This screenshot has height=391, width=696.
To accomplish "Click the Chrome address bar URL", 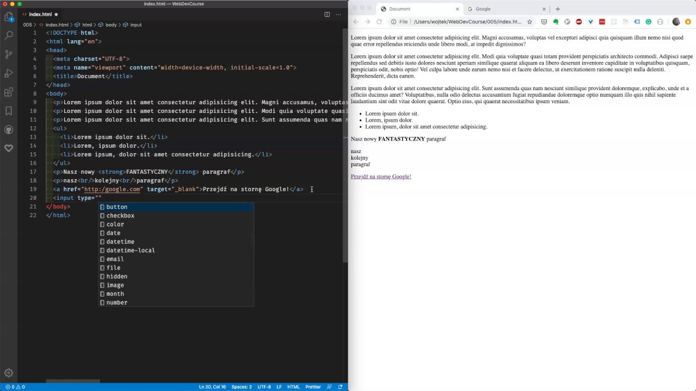I will 467,22.
